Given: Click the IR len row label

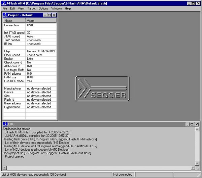Looking at the screenshot, I should (8, 44).
